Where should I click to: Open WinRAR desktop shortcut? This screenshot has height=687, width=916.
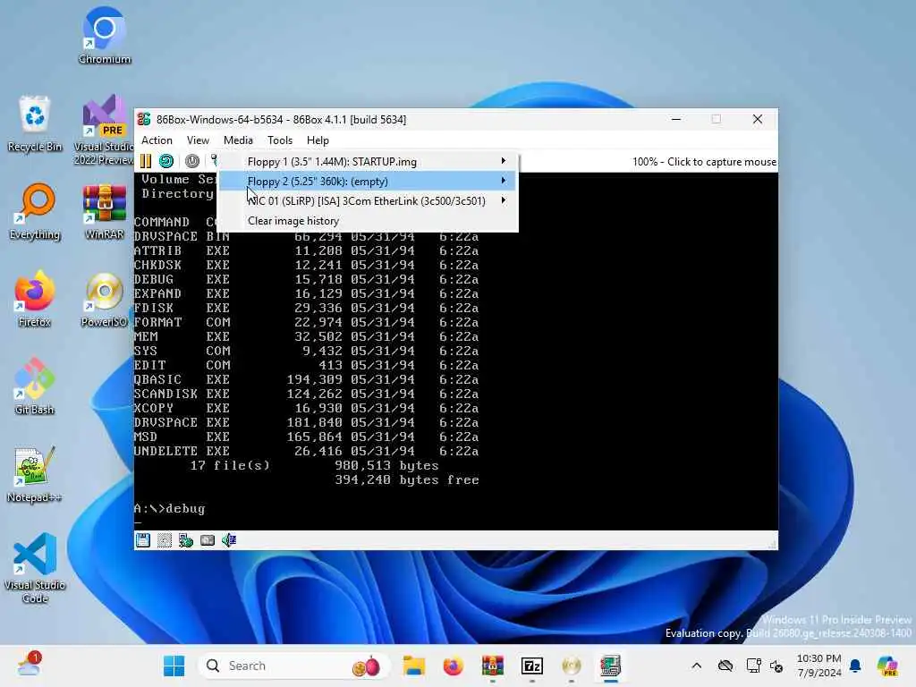tap(105, 211)
